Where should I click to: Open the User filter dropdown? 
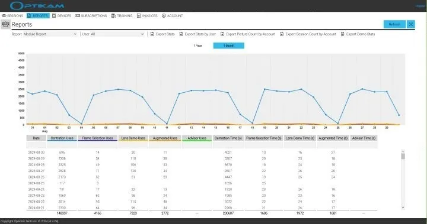(x=117, y=34)
